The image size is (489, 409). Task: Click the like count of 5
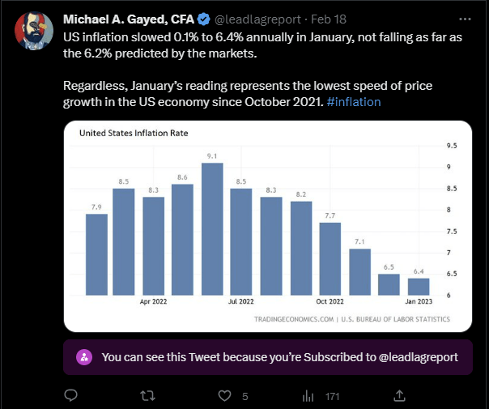tap(244, 397)
